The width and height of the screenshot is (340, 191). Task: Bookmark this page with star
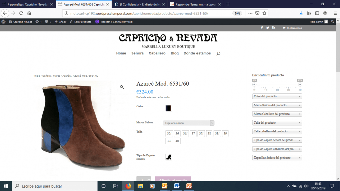pos(264,13)
